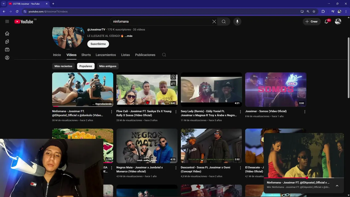Switch to the Publicaciones tab

pos(145,55)
